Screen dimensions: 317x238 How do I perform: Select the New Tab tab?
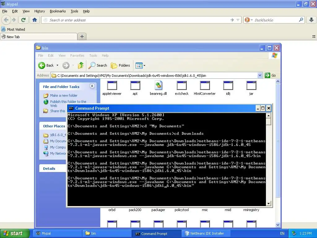[x=39, y=37]
